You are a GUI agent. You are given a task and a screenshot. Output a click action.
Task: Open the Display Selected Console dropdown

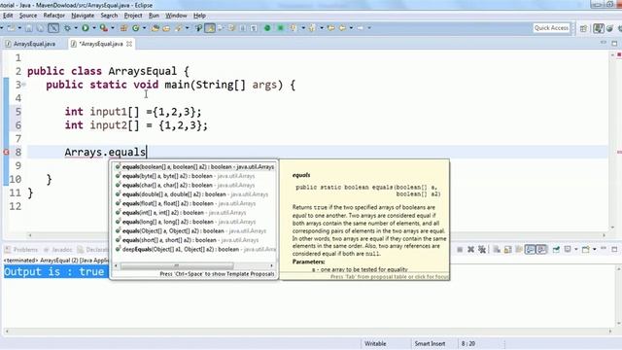576,249
